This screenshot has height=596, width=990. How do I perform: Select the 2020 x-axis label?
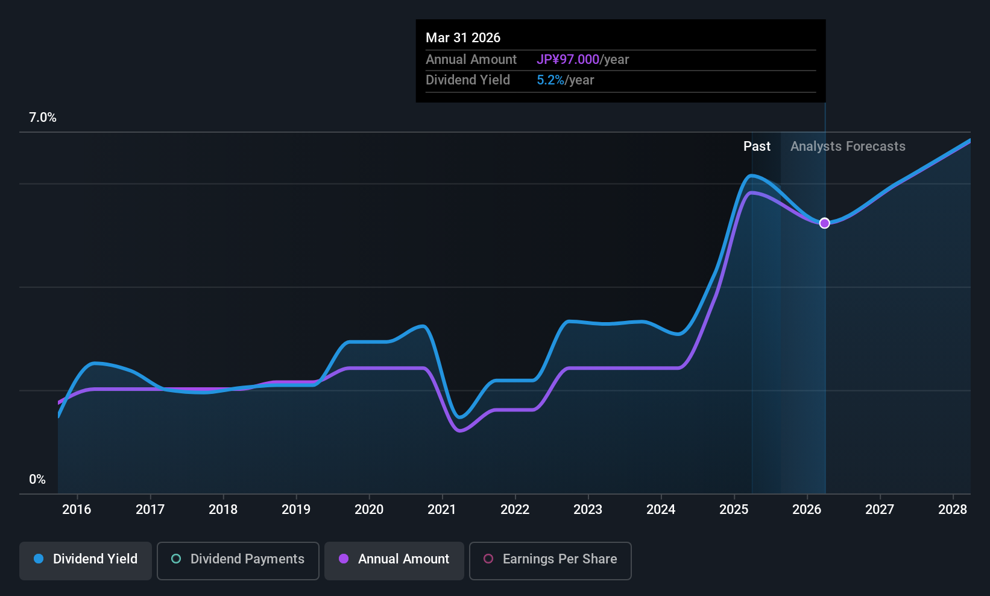pos(369,509)
